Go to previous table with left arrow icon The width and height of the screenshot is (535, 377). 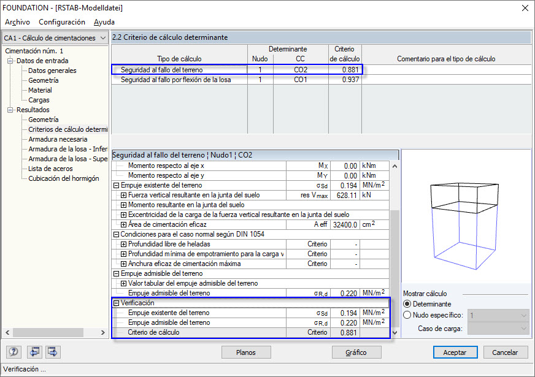[x=34, y=352]
